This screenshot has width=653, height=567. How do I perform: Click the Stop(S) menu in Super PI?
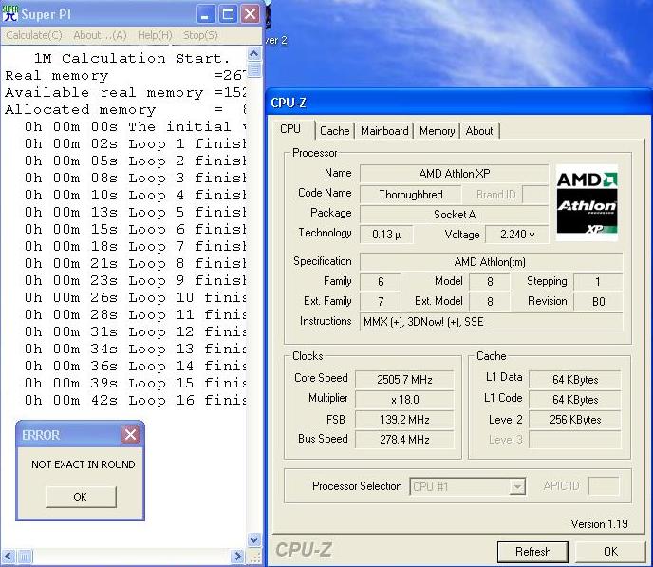[x=200, y=35]
